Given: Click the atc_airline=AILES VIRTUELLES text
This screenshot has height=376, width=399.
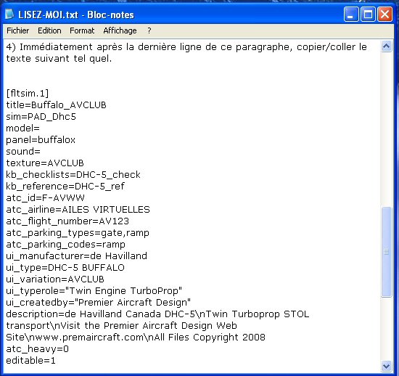Looking at the screenshot, I should [78, 210].
